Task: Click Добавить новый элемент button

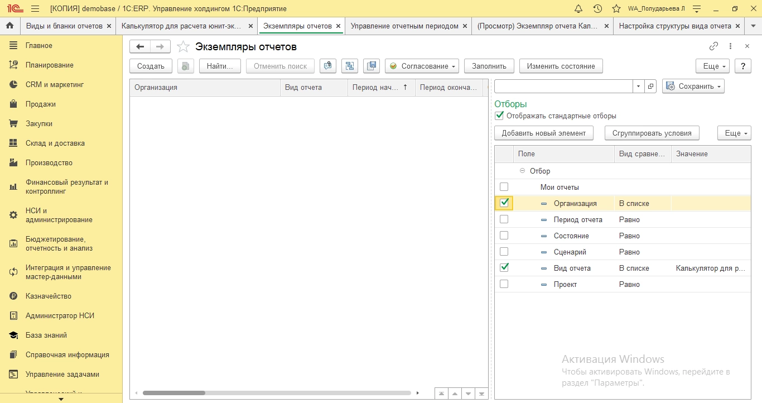Action: (543, 133)
